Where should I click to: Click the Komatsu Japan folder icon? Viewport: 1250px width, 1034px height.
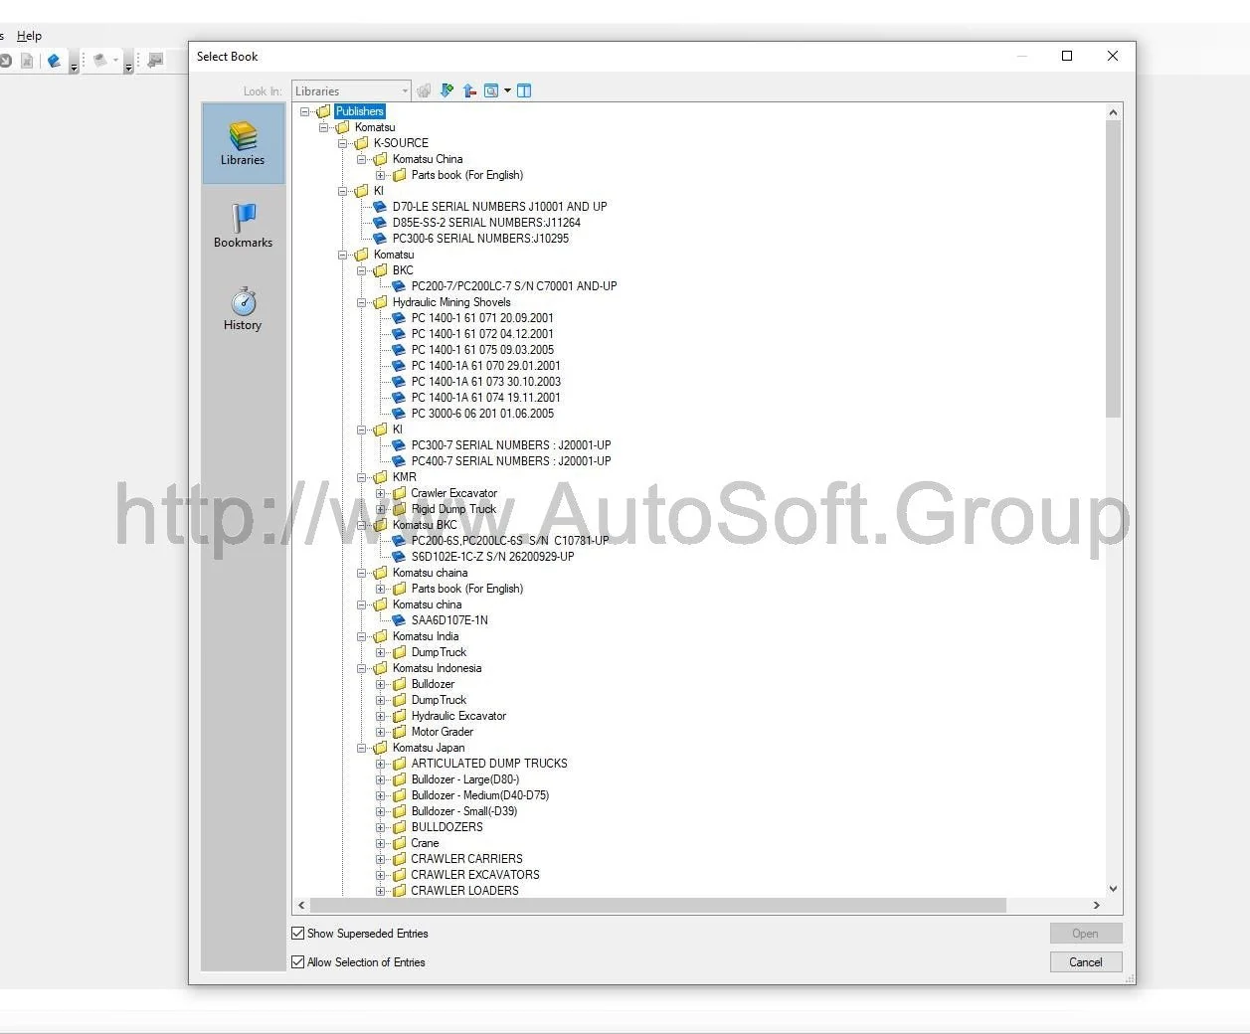[380, 748]
